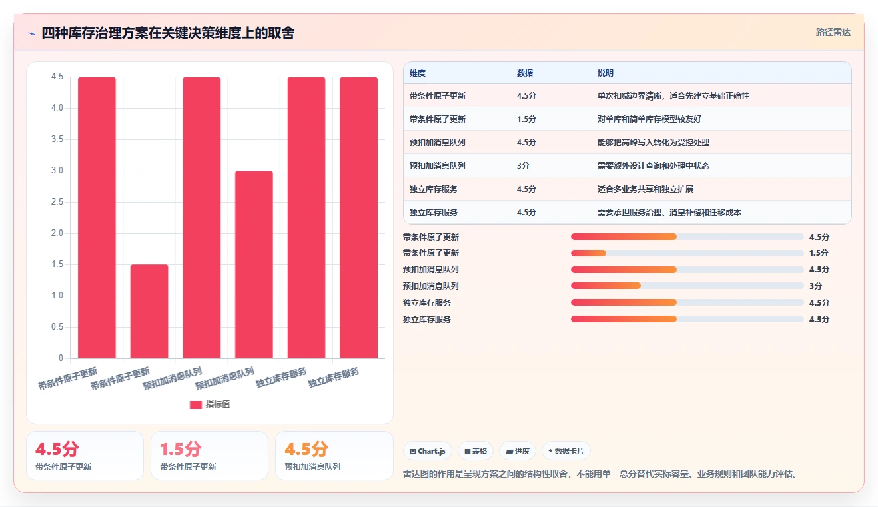Click the 路径雷达 label in the header
878x507 pixels.
point(833,32)
